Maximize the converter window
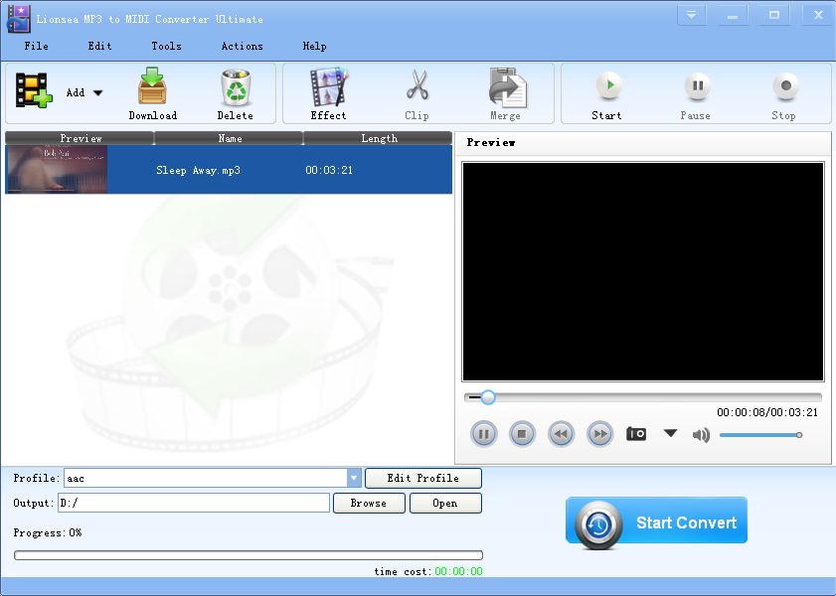836x596 pixels. point(774,16)
